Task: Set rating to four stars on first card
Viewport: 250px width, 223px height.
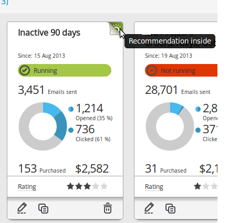Action: pyautogui.click(x=96, y=186)
